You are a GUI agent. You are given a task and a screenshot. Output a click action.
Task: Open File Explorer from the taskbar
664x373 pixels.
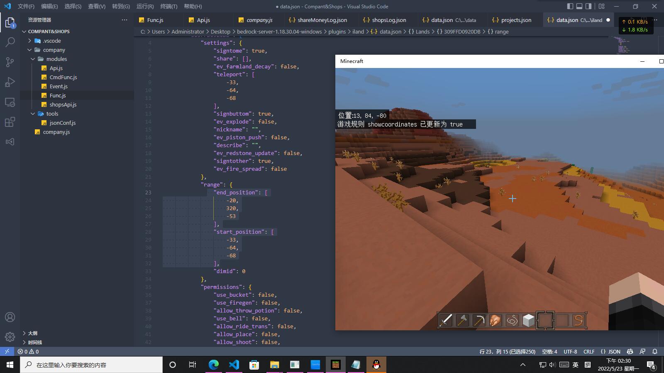[x=274, y=365]
